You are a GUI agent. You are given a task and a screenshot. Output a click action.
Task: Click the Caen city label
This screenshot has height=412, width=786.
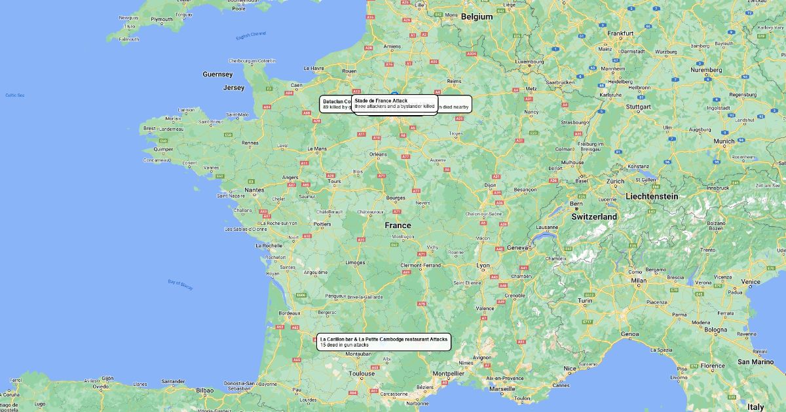pos(296,85)
